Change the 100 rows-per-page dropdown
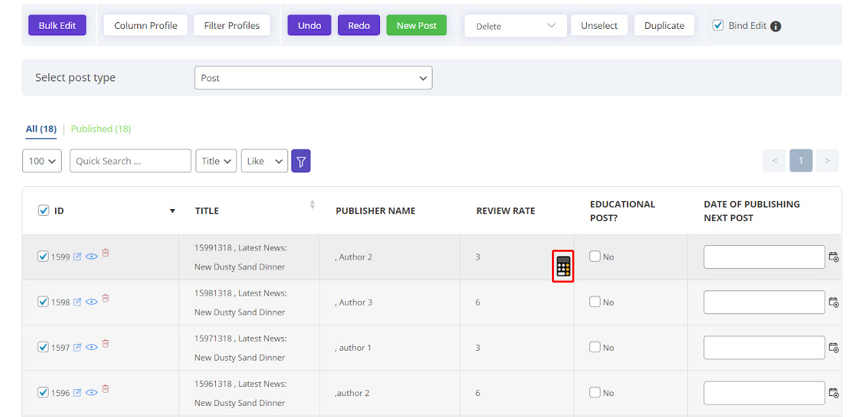The image size is (867, 417). 42,161
